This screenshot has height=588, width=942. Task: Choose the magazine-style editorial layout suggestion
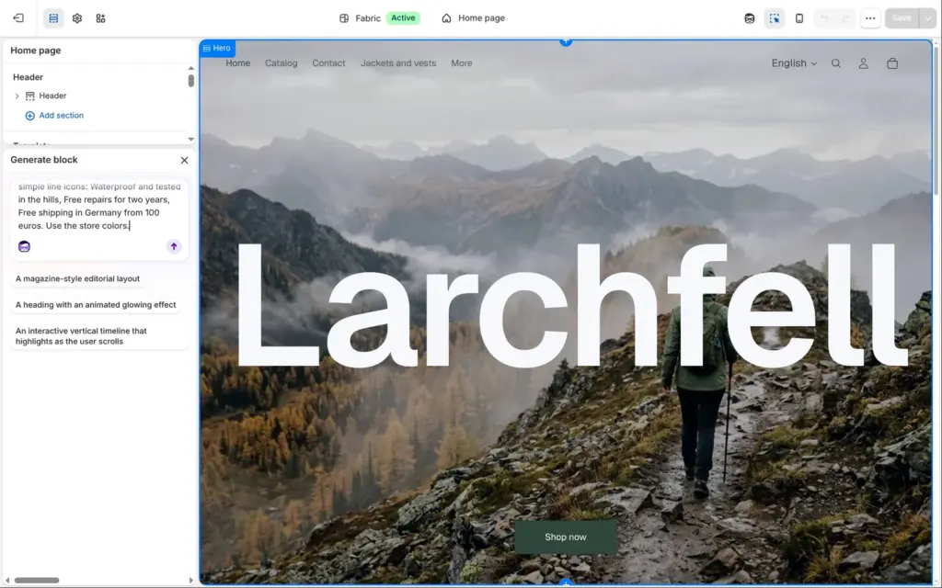[x=77, y=279]
